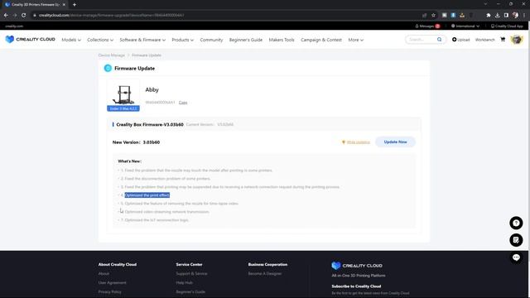This screenshot has width=530, height=298.
Task: Click the 'New Version: 3.03b60' text
Action: click(136, 142)
